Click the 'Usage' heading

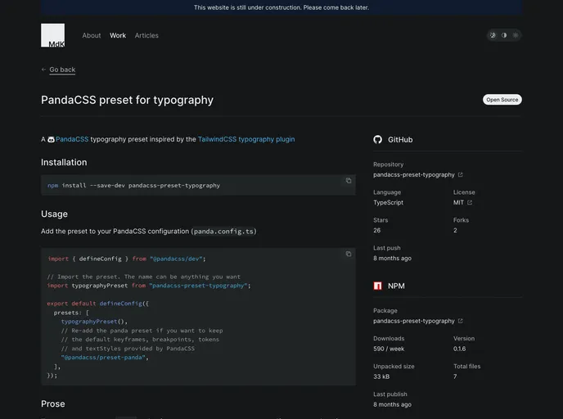54,214
